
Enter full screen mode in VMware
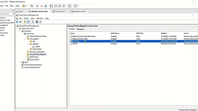click(60, 6)
